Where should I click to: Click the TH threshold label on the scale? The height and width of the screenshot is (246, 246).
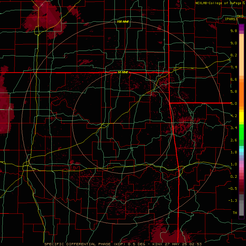(235, 213)
